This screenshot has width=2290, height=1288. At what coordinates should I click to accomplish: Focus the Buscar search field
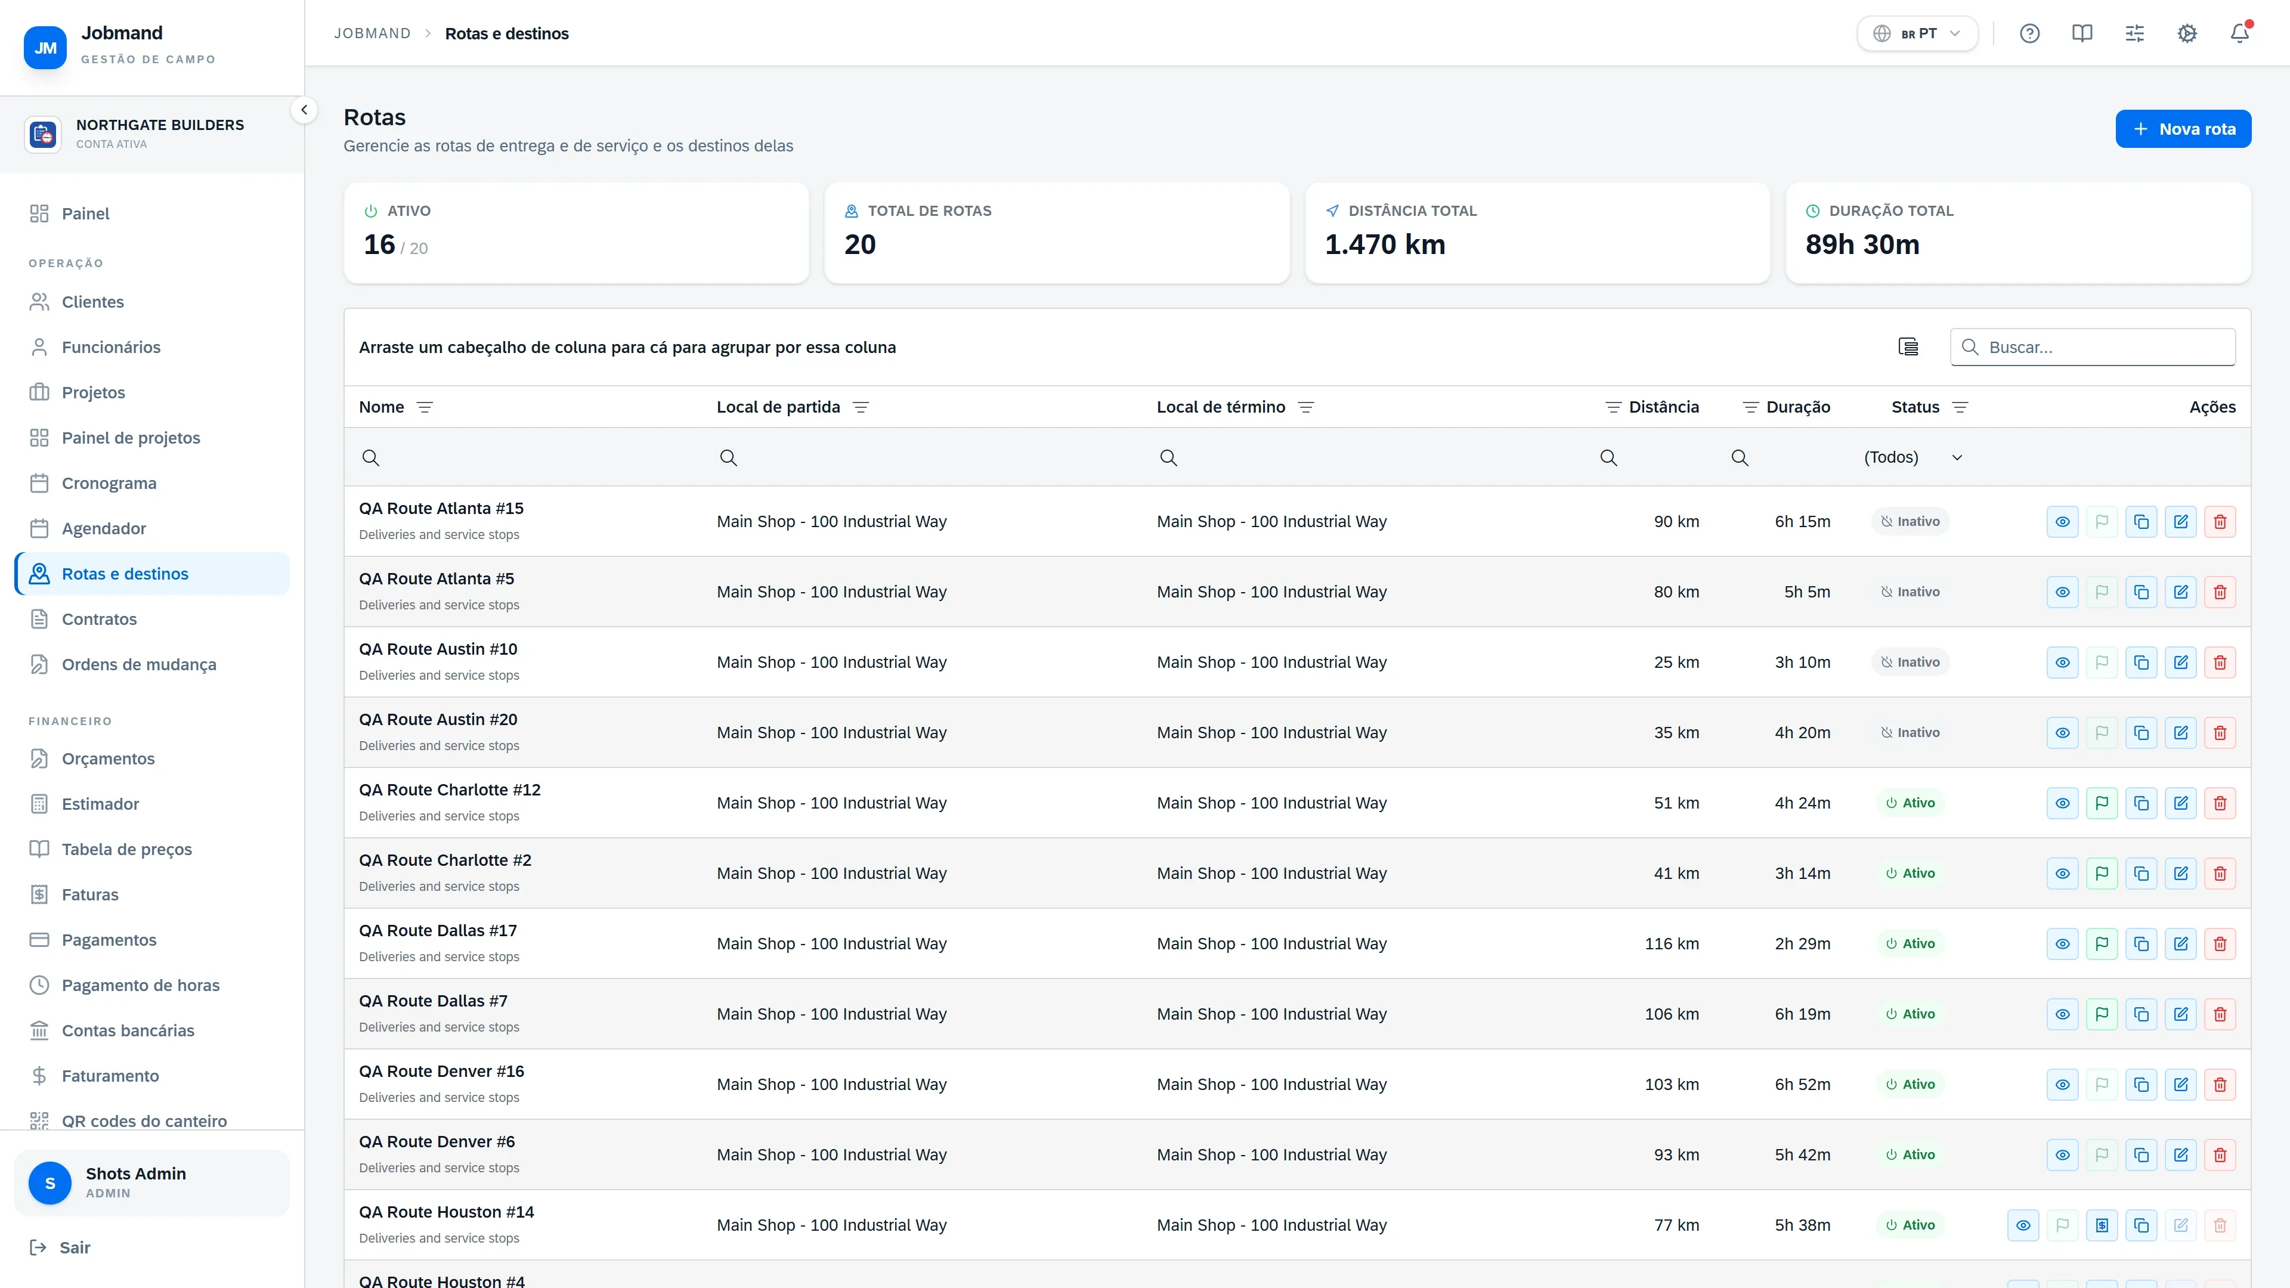2093,346
